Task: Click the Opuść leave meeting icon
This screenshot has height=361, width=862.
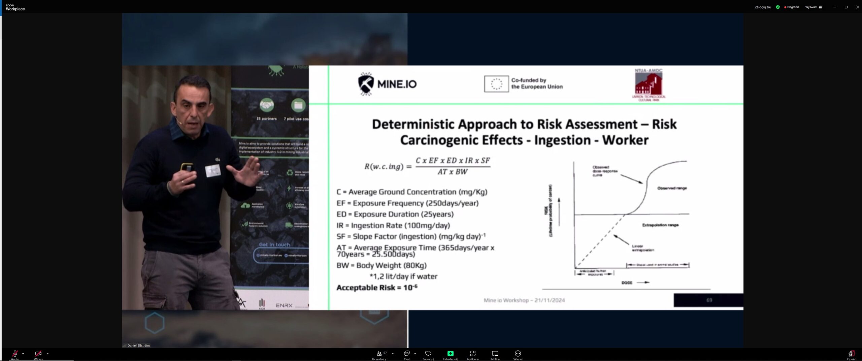Action: coord(851,354)
